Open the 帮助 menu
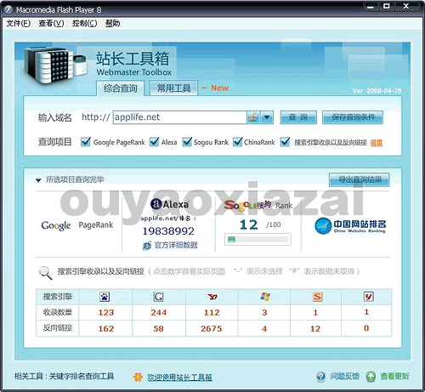This screenshot has width=425, height=392. click(x=112, y=23)
